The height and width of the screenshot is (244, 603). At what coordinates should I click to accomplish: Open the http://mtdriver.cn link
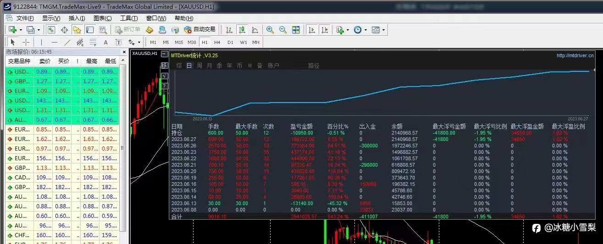pos(575,55)
